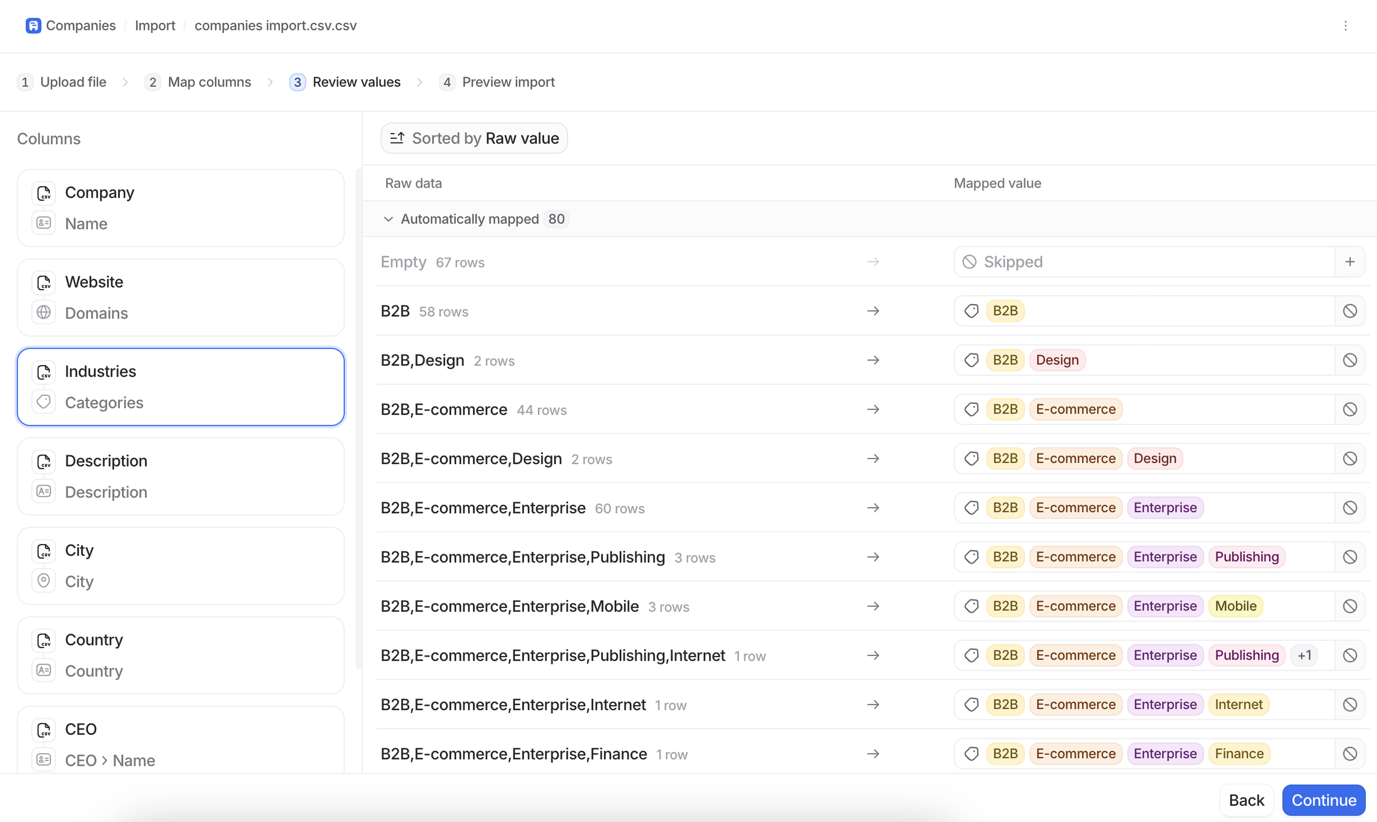Skip the B2B,E-commerce,Enterprise,Mobile mapping
The height and width of the screenshot is (822, 1377).
[x=1349, y=606]
